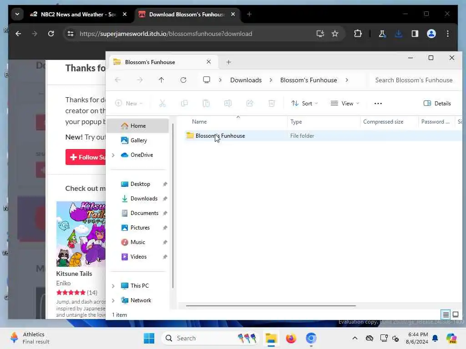Open Videos in quick access
Image resolution: width=466 pixels, height=349 pixels.
click(138, 257)
